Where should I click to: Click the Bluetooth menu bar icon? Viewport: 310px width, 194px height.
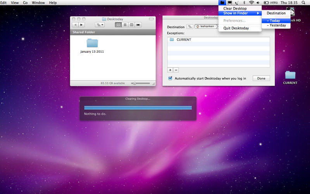click(244, 3)
